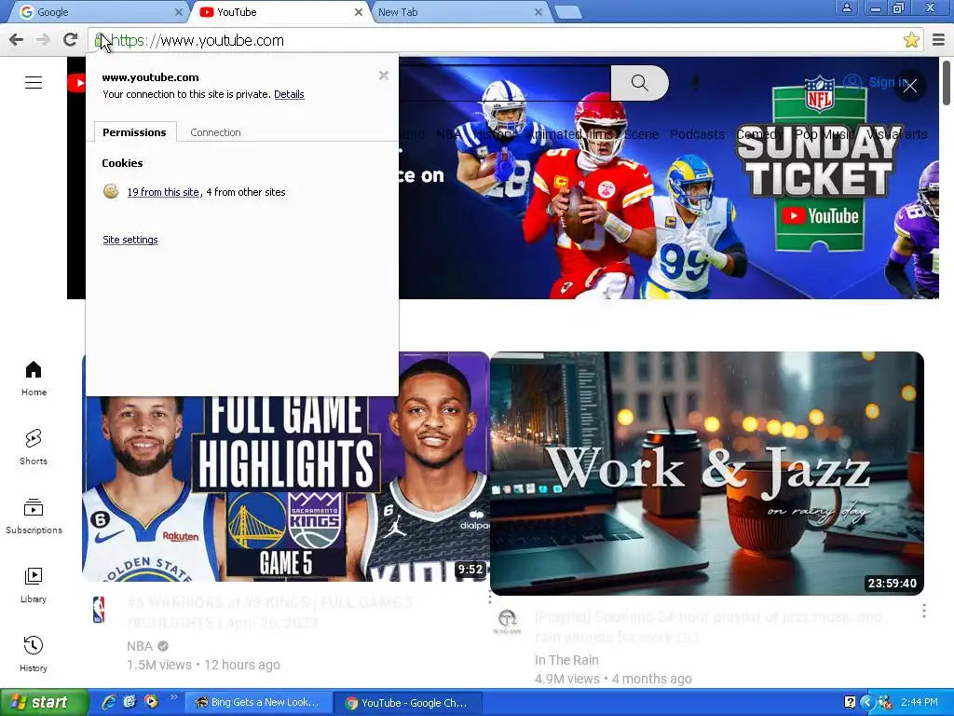
Task: Expand the quick launch chevron
Action: [173, 697]
